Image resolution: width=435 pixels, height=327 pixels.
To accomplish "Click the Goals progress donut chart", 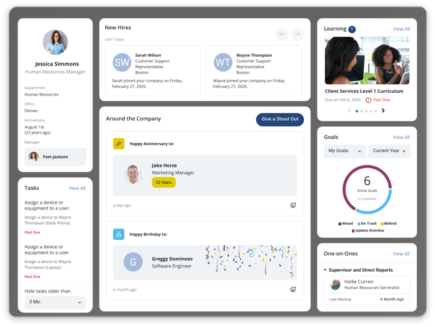I will click(x=367, y=189).
